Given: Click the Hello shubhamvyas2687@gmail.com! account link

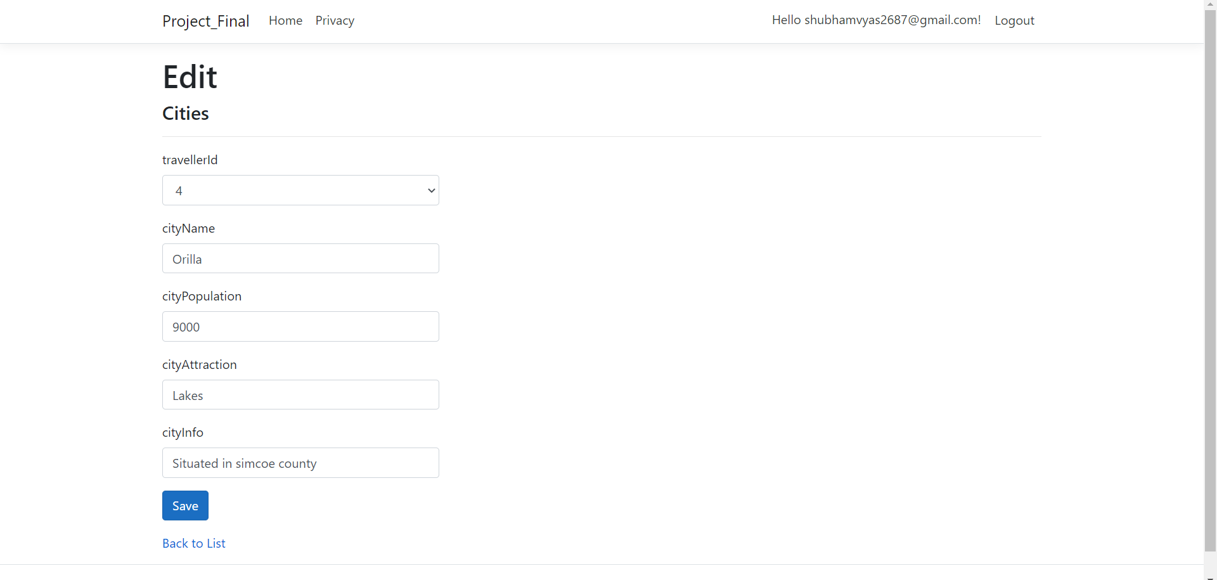Looking at the screenshot, I should click(876, 20).
